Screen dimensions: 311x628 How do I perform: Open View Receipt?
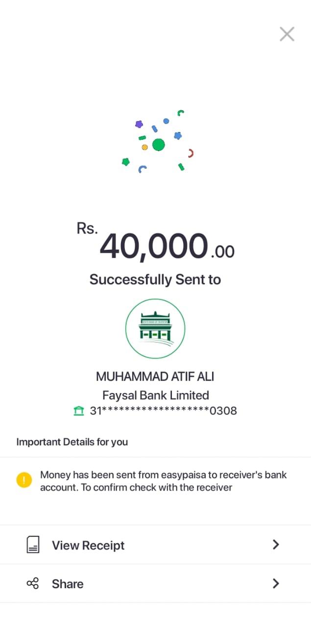click(x=88, y=545)
